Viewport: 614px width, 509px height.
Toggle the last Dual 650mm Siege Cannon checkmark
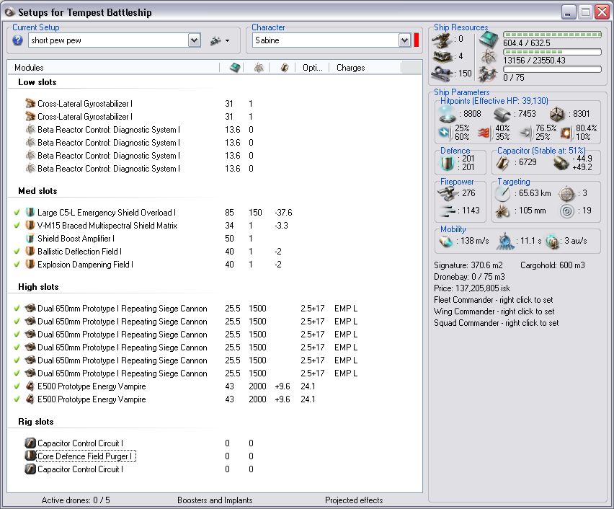pos(17,373)
